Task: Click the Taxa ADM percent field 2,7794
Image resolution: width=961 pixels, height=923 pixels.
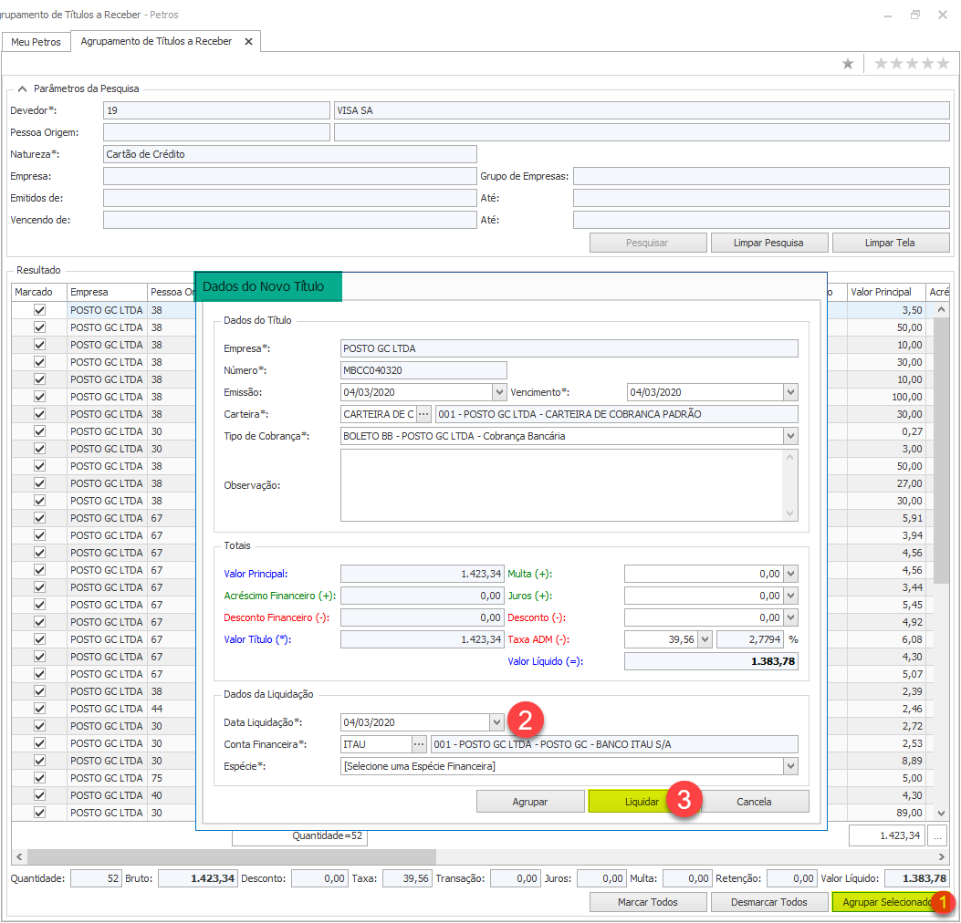Action: pyautogui.click(x=751, y=639)
